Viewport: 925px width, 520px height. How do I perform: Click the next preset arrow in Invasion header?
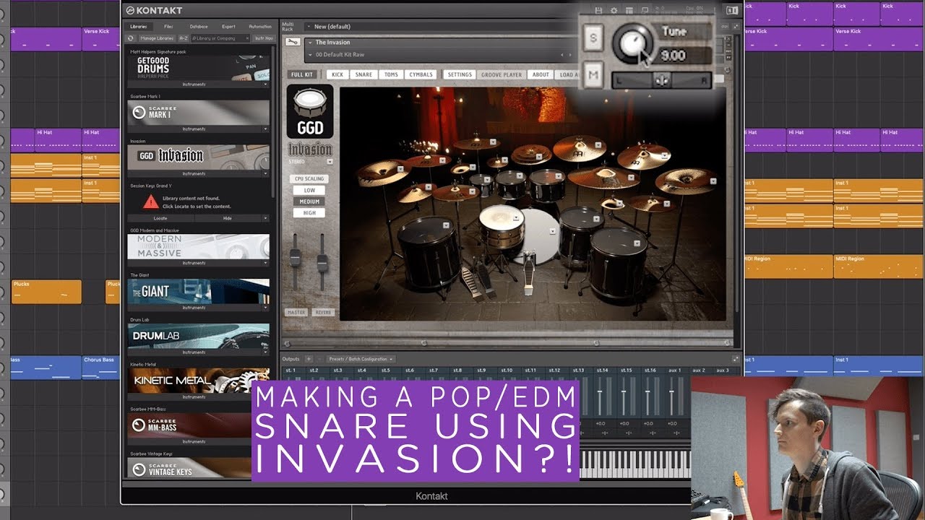(569, 55)
